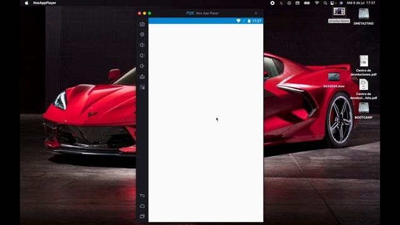The image size is (400, 225).
Task: Click the play circle icon in menu bar
Action: 289,3
